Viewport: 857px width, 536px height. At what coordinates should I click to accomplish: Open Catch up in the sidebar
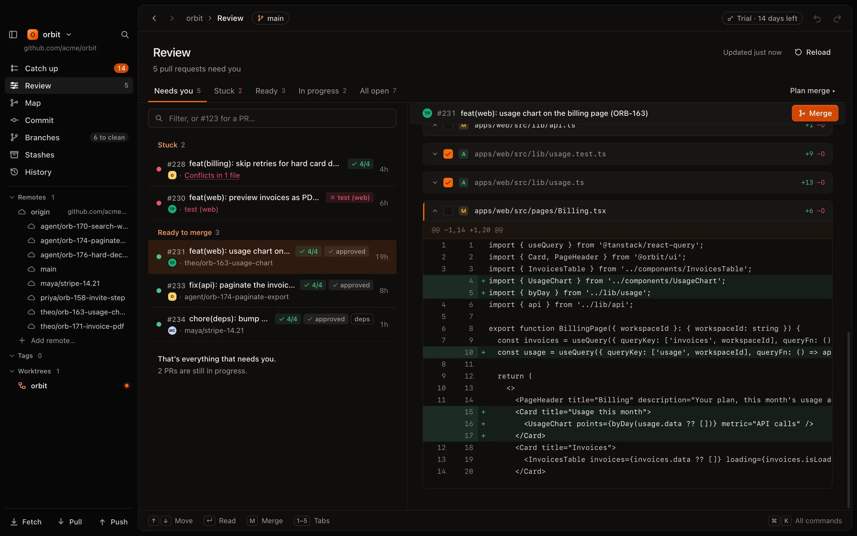tap(69, 68)
